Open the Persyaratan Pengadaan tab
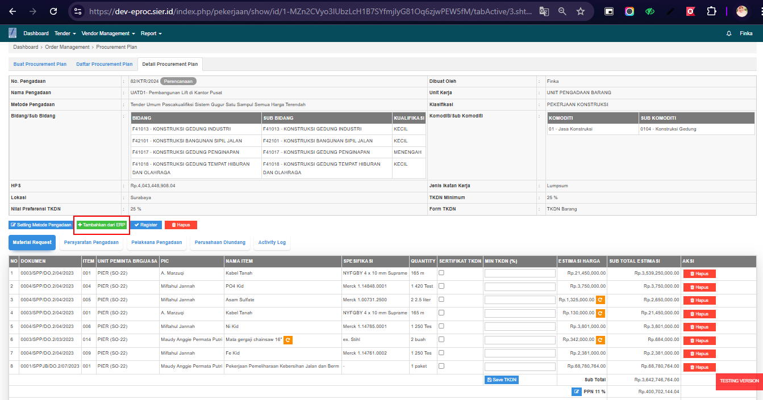 [91, 242]
